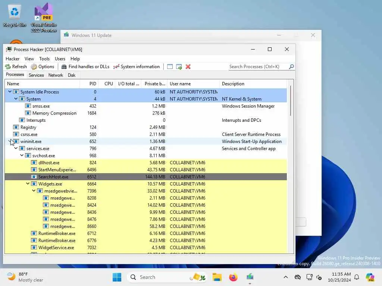Open System information graph window
This screenshot has width=382, height=286.
pyautogui.click(x=137, y=67)
